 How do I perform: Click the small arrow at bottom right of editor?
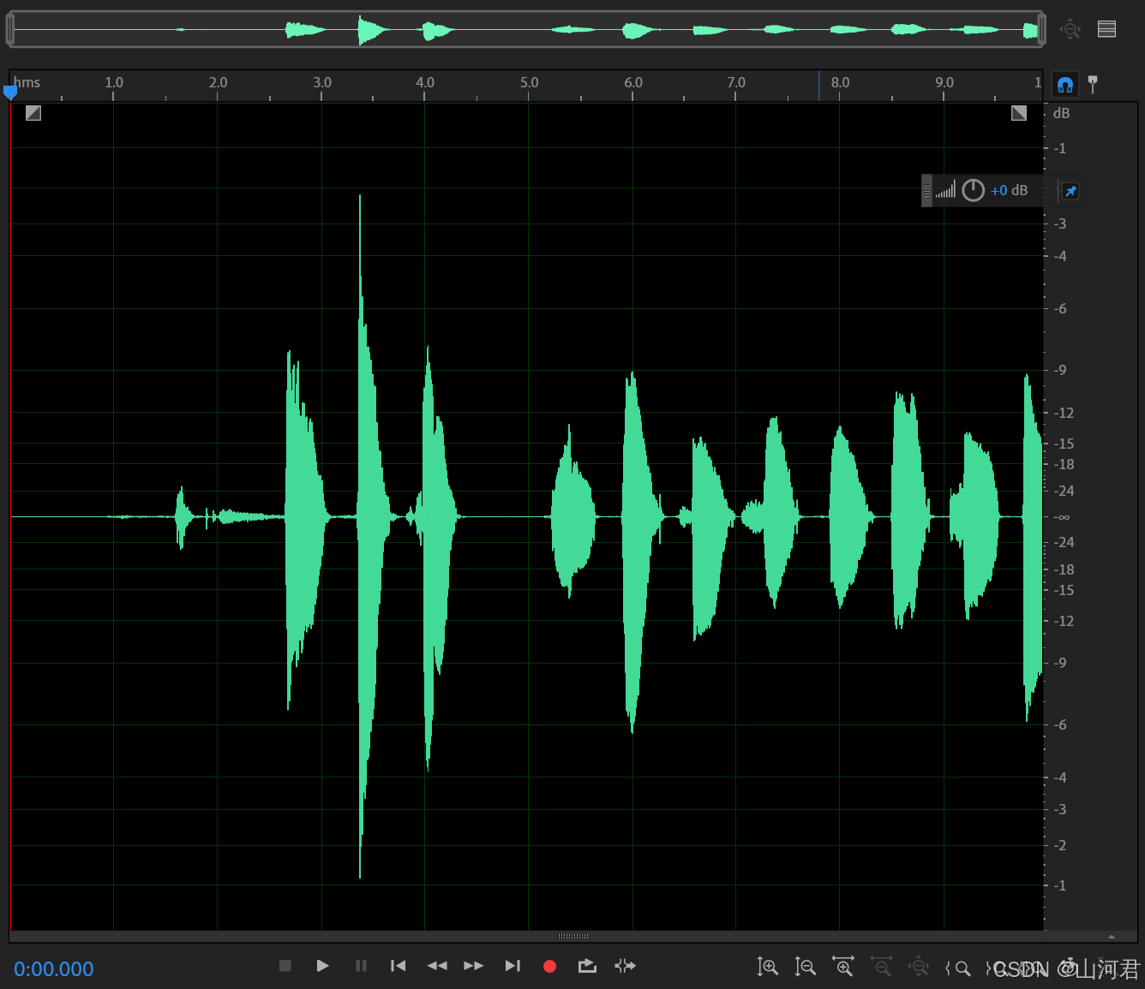[1112, 937]
